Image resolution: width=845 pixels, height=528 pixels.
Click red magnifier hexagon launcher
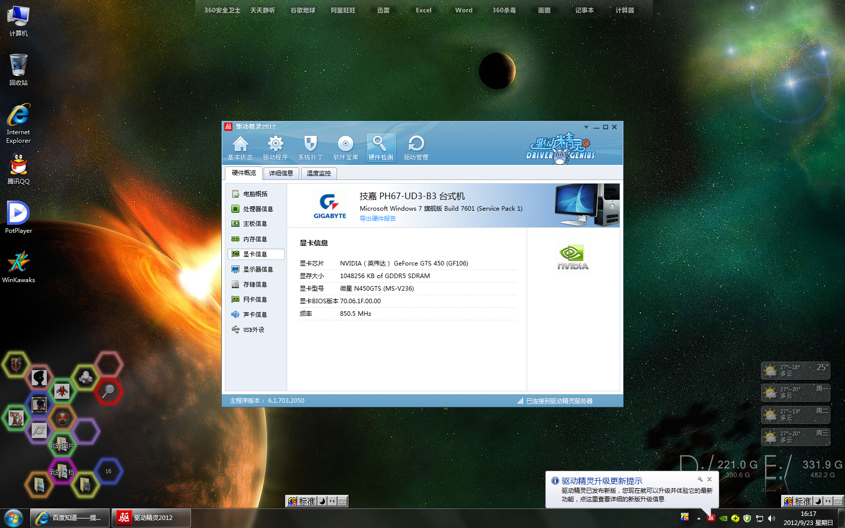(x=108, y=391)
